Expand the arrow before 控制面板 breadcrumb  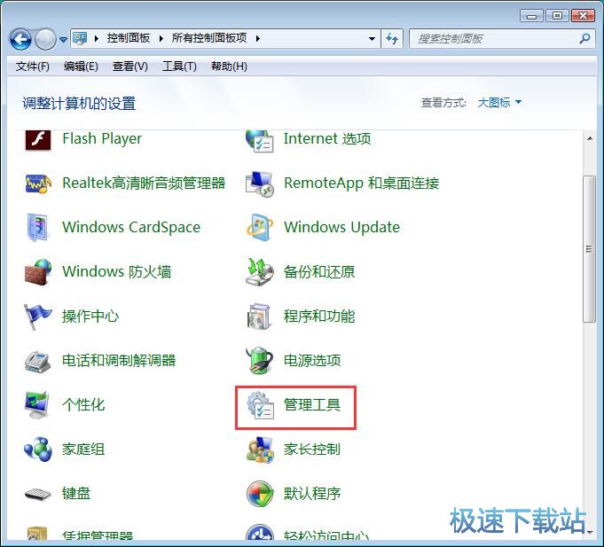97,38
